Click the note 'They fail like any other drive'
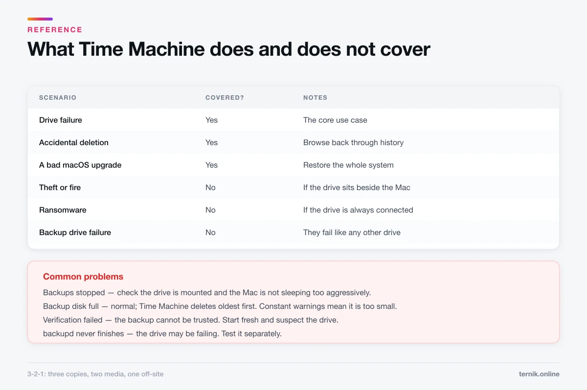This screenshot has height=390, width=587. point(352,233)
